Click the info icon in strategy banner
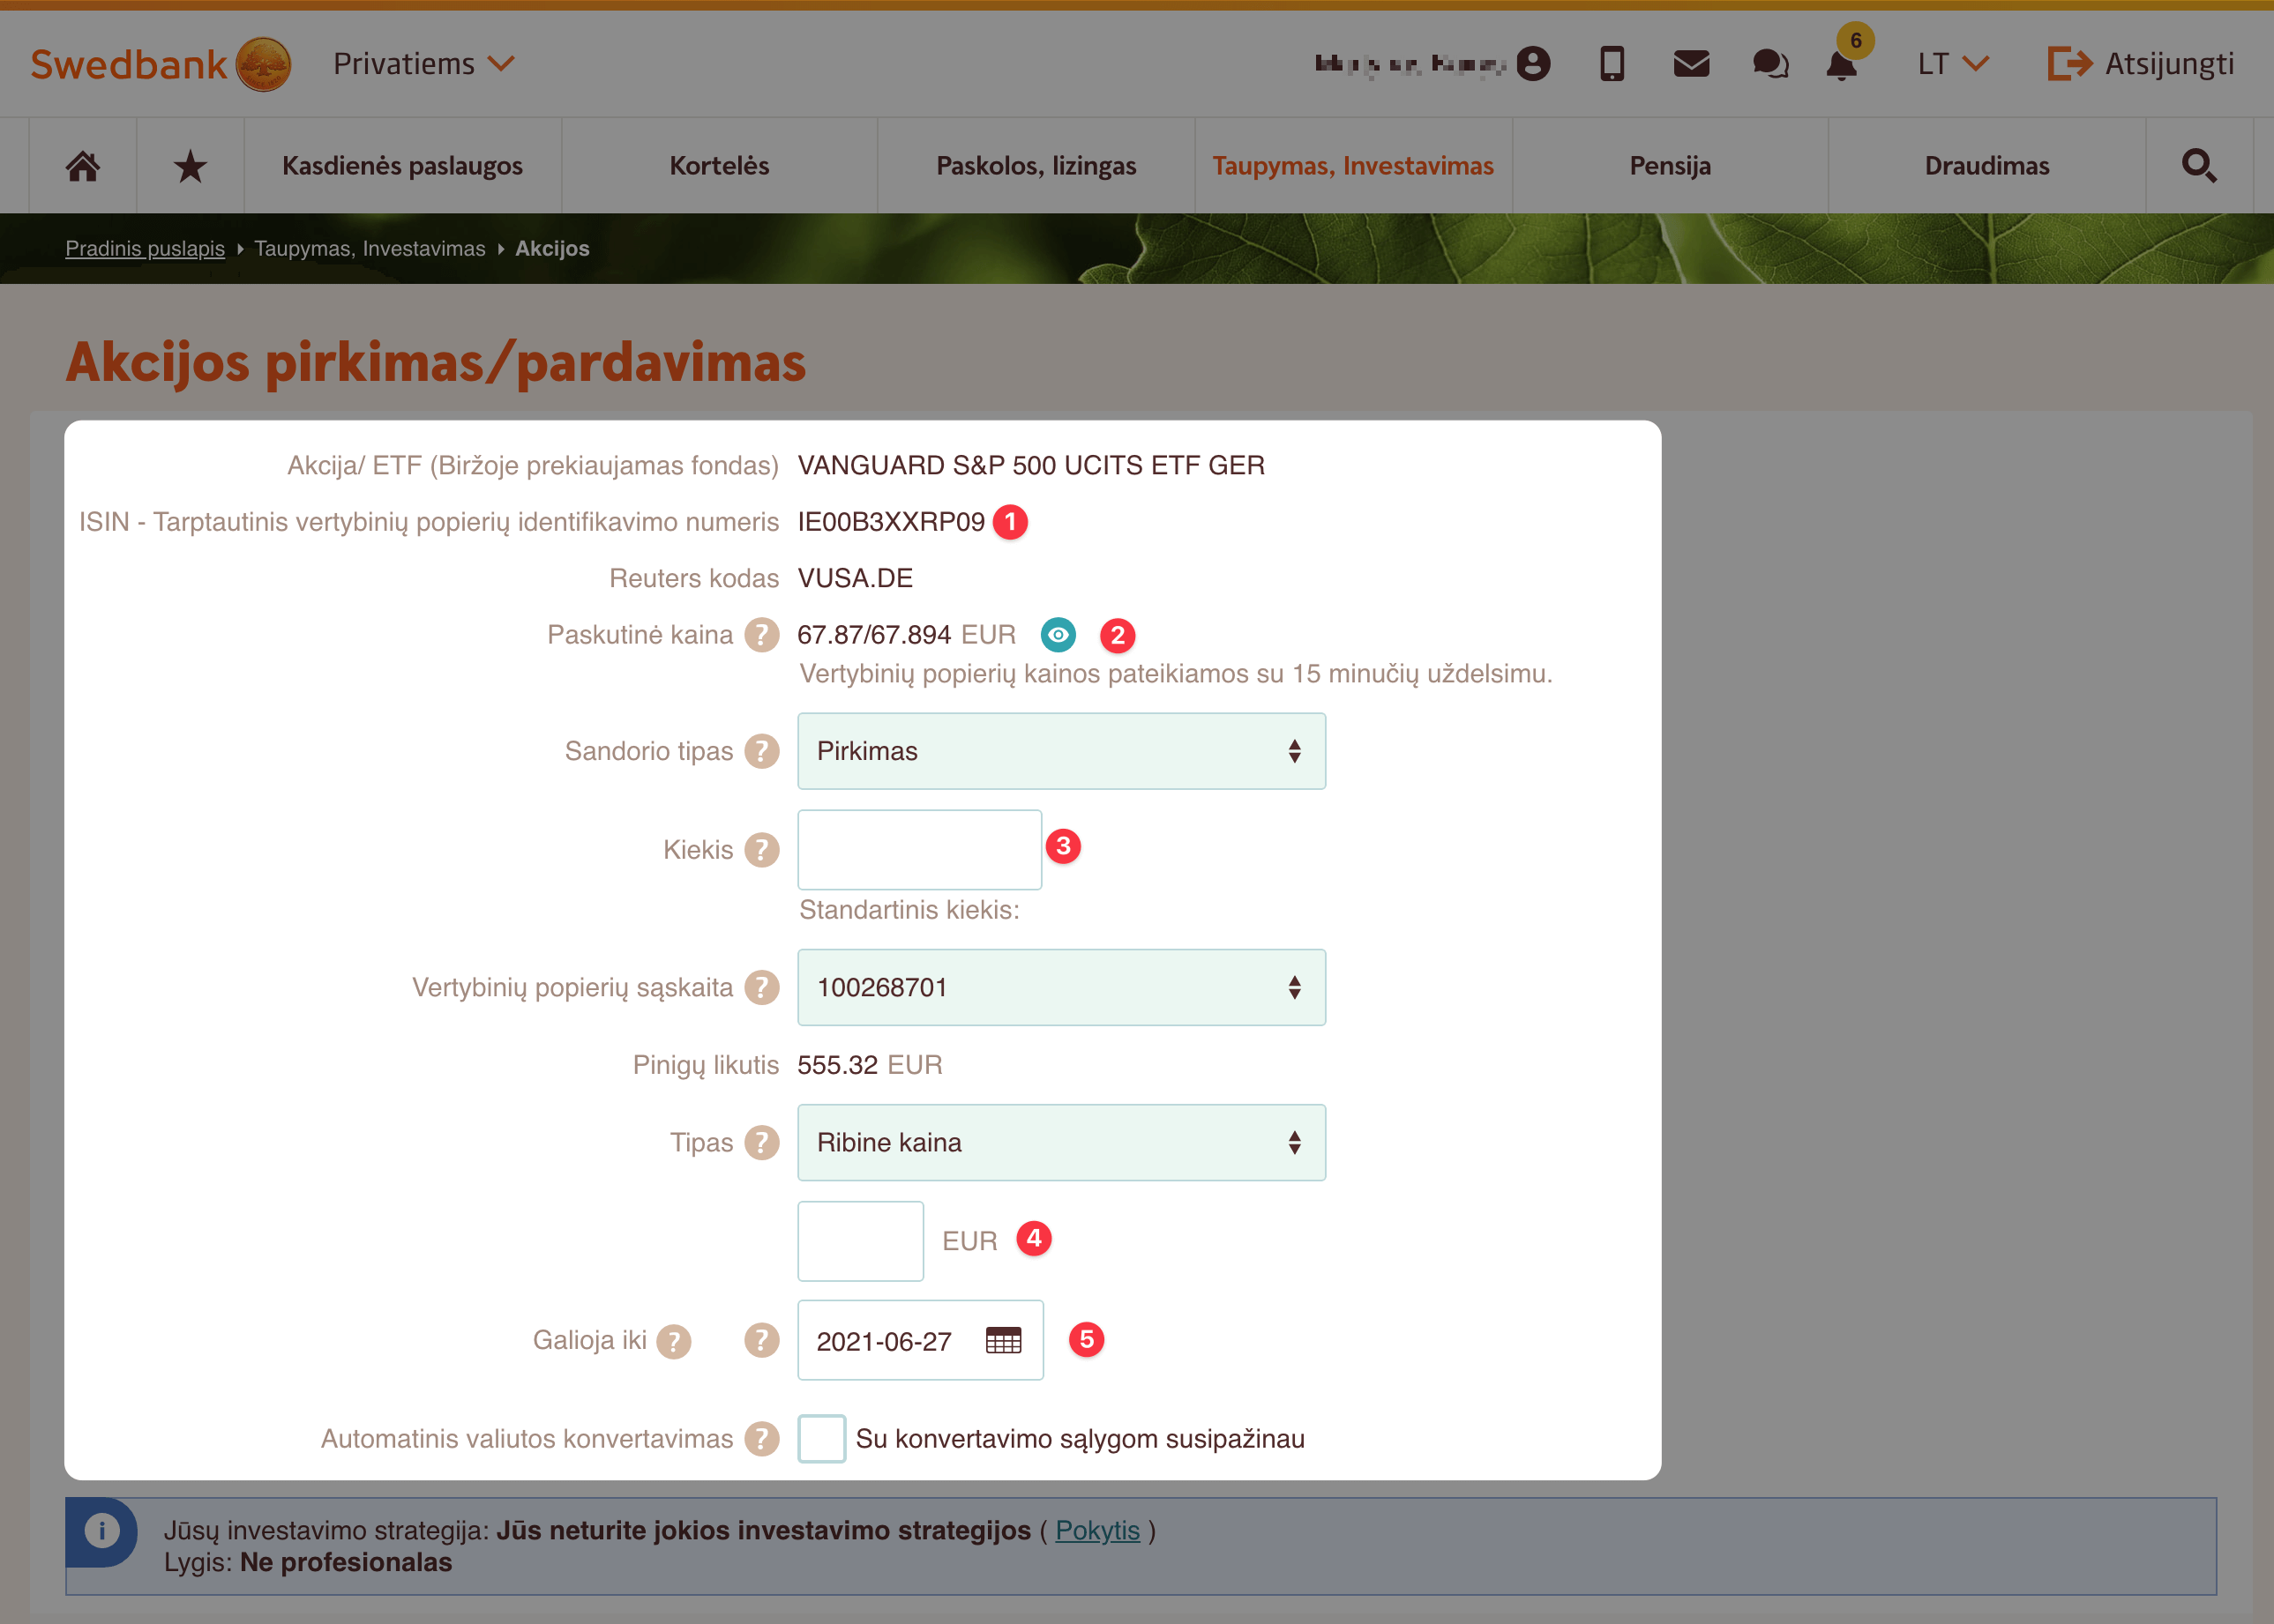2274x1624 pixels. pyautogui.click(x=101, y=1530)
